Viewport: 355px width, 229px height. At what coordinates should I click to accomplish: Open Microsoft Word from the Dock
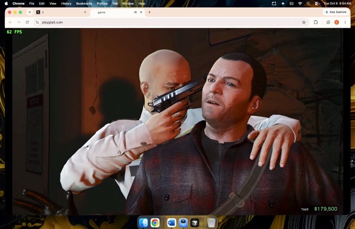pyautogui.click(x=172, y=222)
